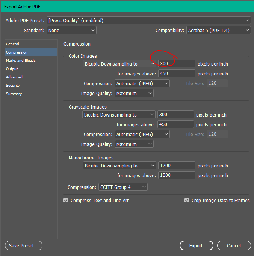Click the Export button
This screenshot has height=256, width=254.
coord(196,246)
